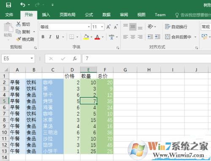Switch to the 审阅 ribbon tab

click(124, 15)
